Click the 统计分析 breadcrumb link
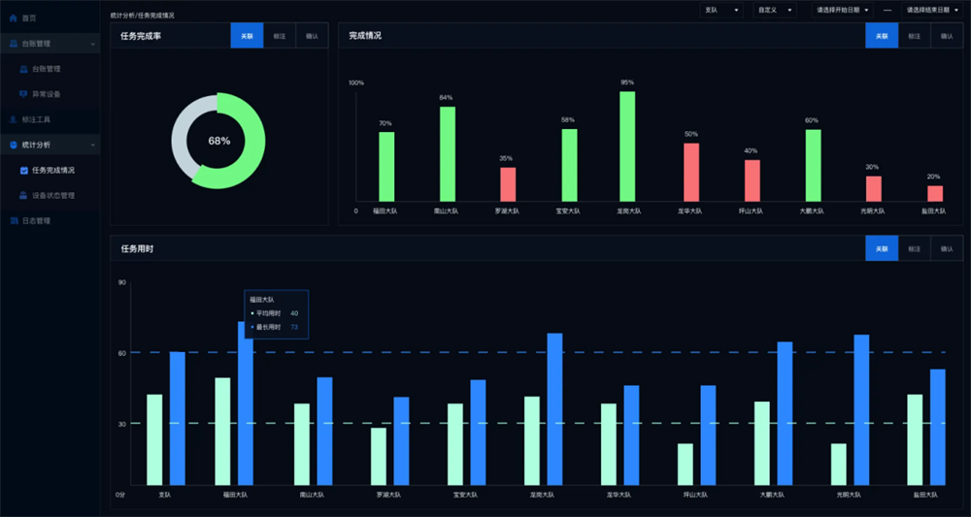 121,16
